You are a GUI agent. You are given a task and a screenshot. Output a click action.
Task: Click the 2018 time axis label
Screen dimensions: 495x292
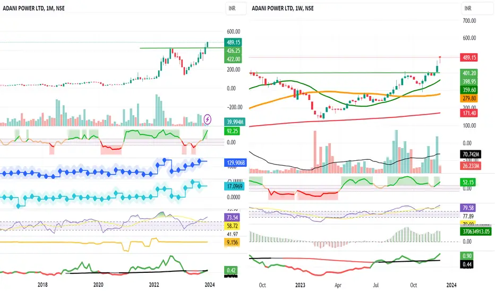[x=42, y=285]
